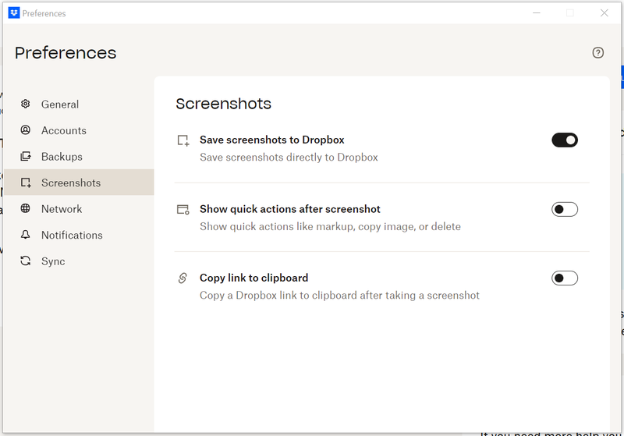The width and height of the screenshot is (624, 436).
Task: Switch to the Accounts section
Action: pyautogui.click(x=64, y=131)
